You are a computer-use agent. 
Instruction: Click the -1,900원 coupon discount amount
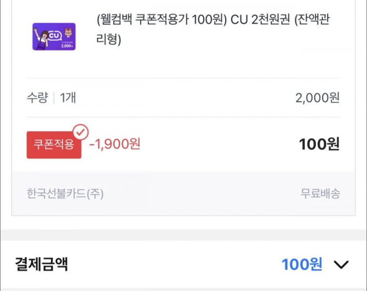[x=115, y=144]
